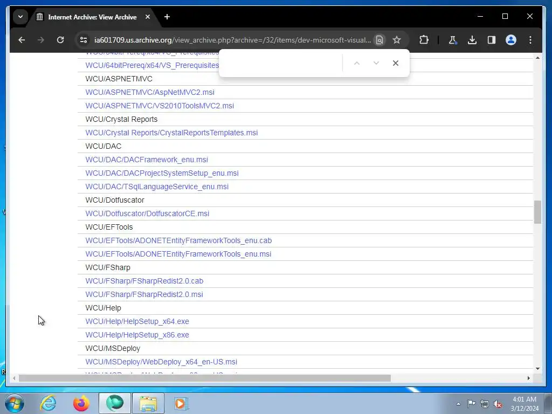Viewport: 552px width, 414px height.
Task: Go to next find result
Action: pyautogui.click(x=376, y=63)
